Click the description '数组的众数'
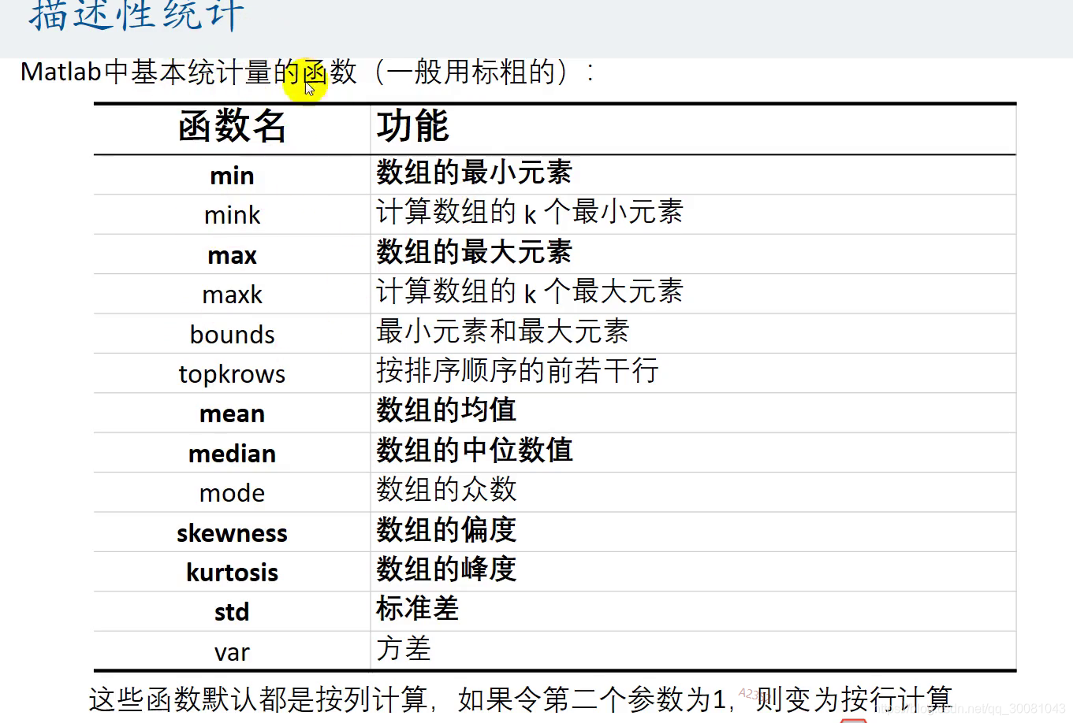This screenshot has height=723, width=1073. point(446,490)
